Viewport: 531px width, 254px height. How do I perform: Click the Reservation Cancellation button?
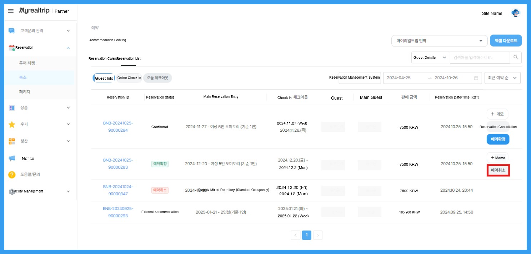498,127
